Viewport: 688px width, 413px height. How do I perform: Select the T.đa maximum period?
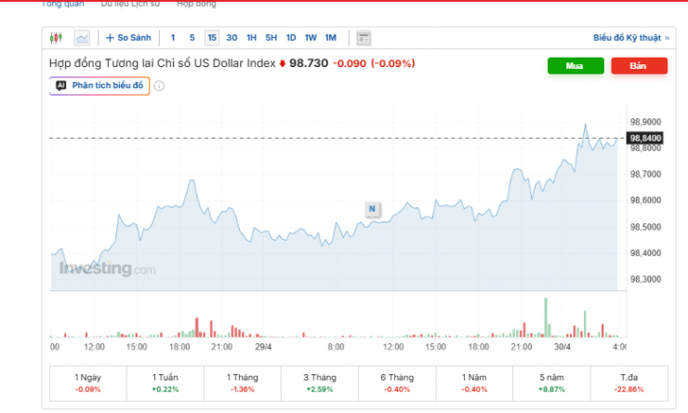coord(629,383)
